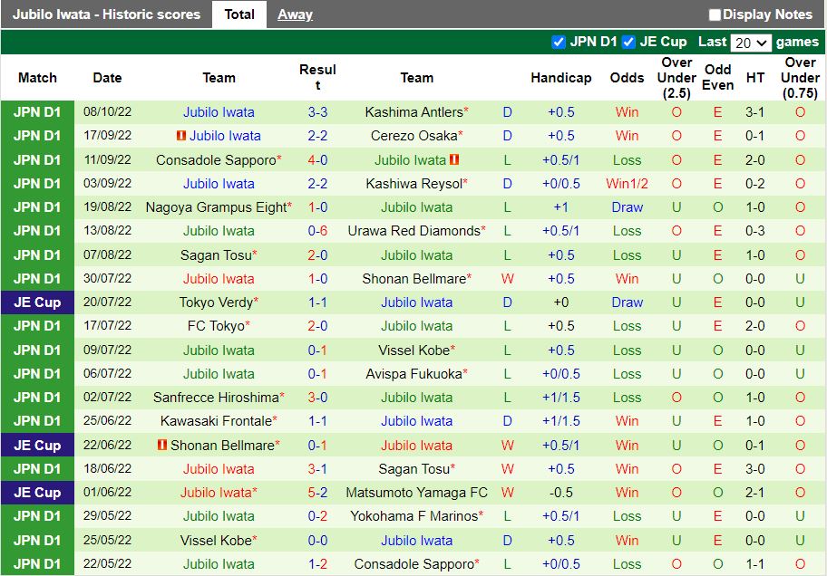Open Urawa Red Diamonds team link
Image resolution: width=827 pixels, height=576 pixels.
tap(414, 231)
